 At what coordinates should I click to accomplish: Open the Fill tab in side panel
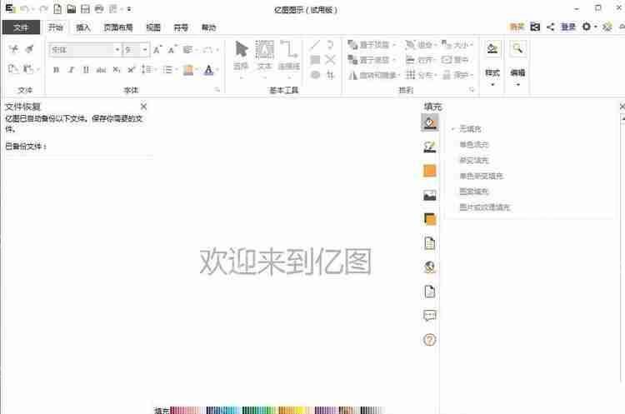(430, 122)
